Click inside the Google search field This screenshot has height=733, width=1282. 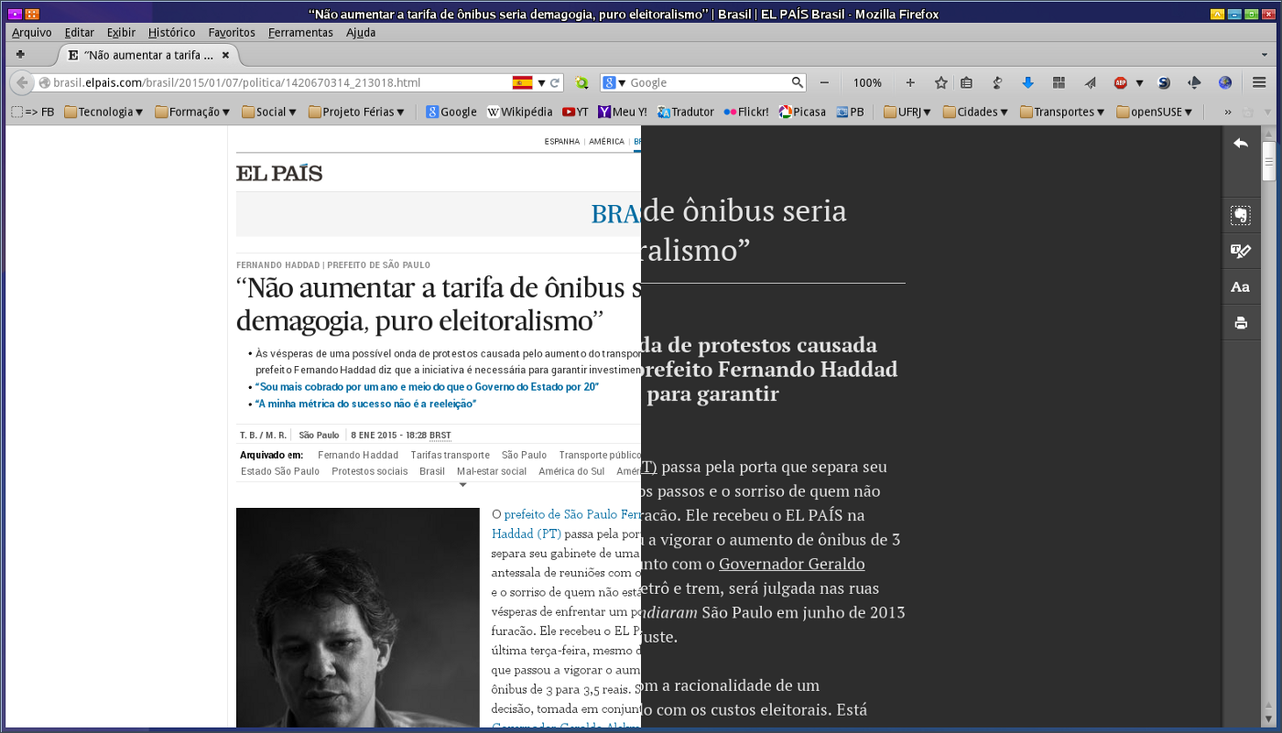pyautogui.click(x=705, y=82)
